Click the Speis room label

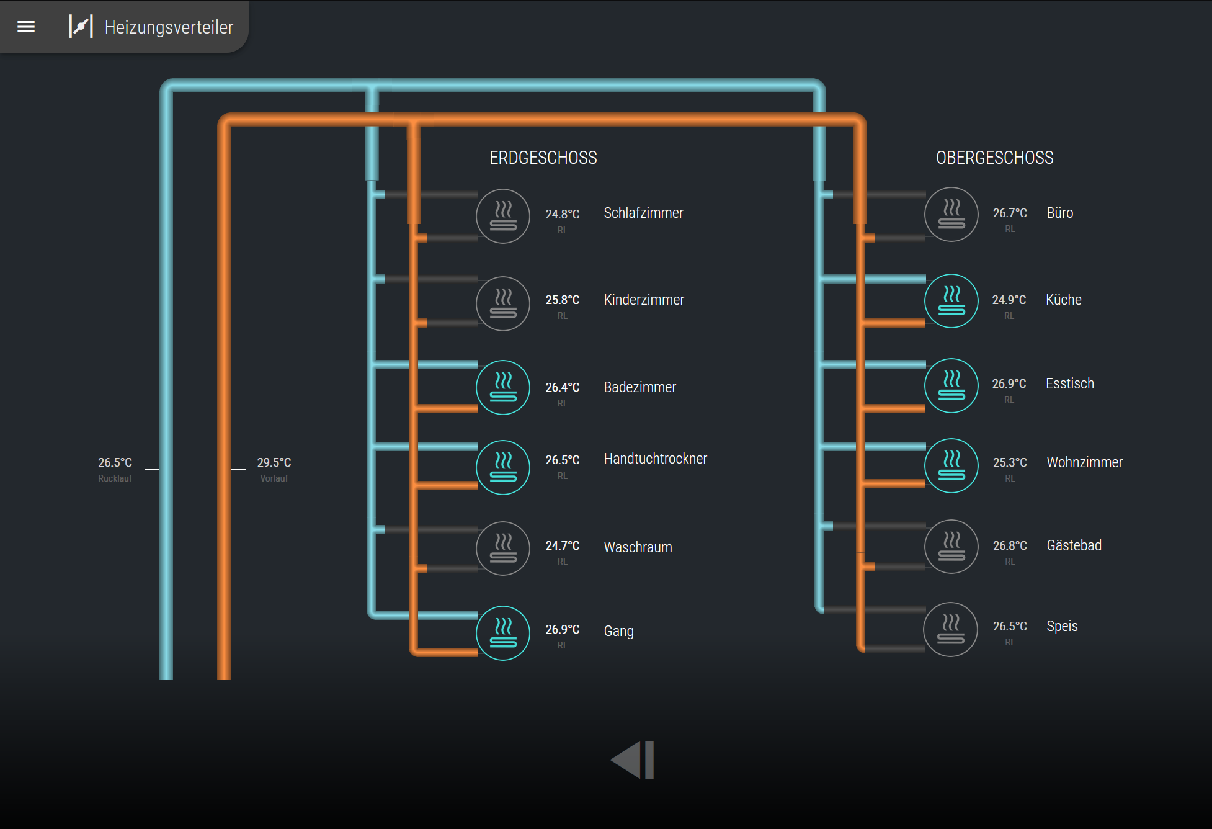coord(1062,626)
